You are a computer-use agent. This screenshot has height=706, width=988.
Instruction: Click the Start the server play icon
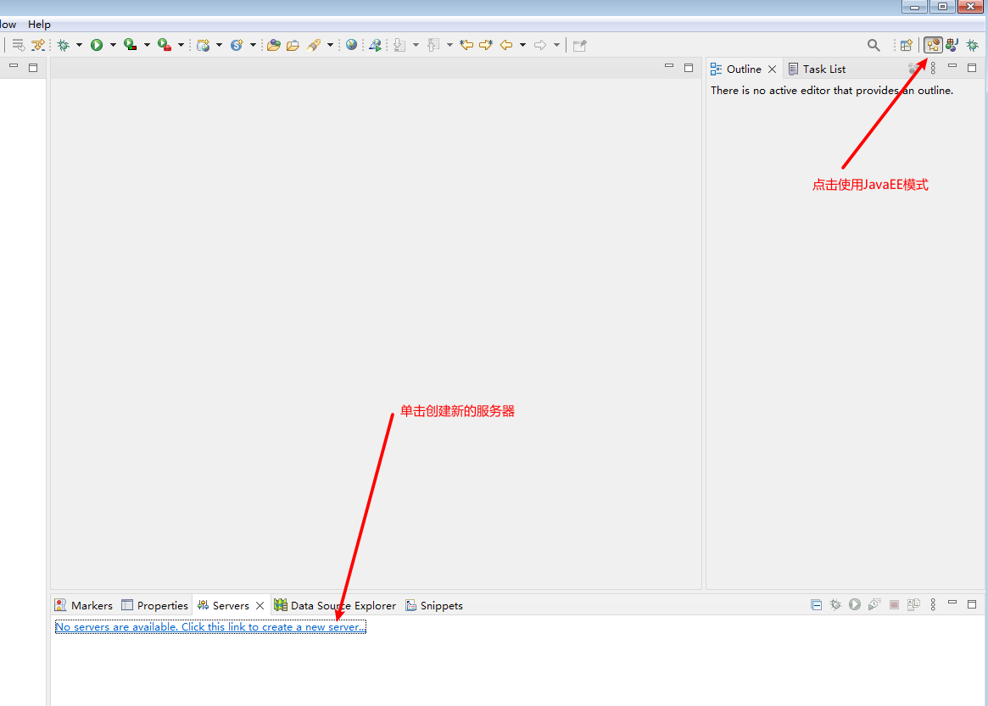coord(854,604)
